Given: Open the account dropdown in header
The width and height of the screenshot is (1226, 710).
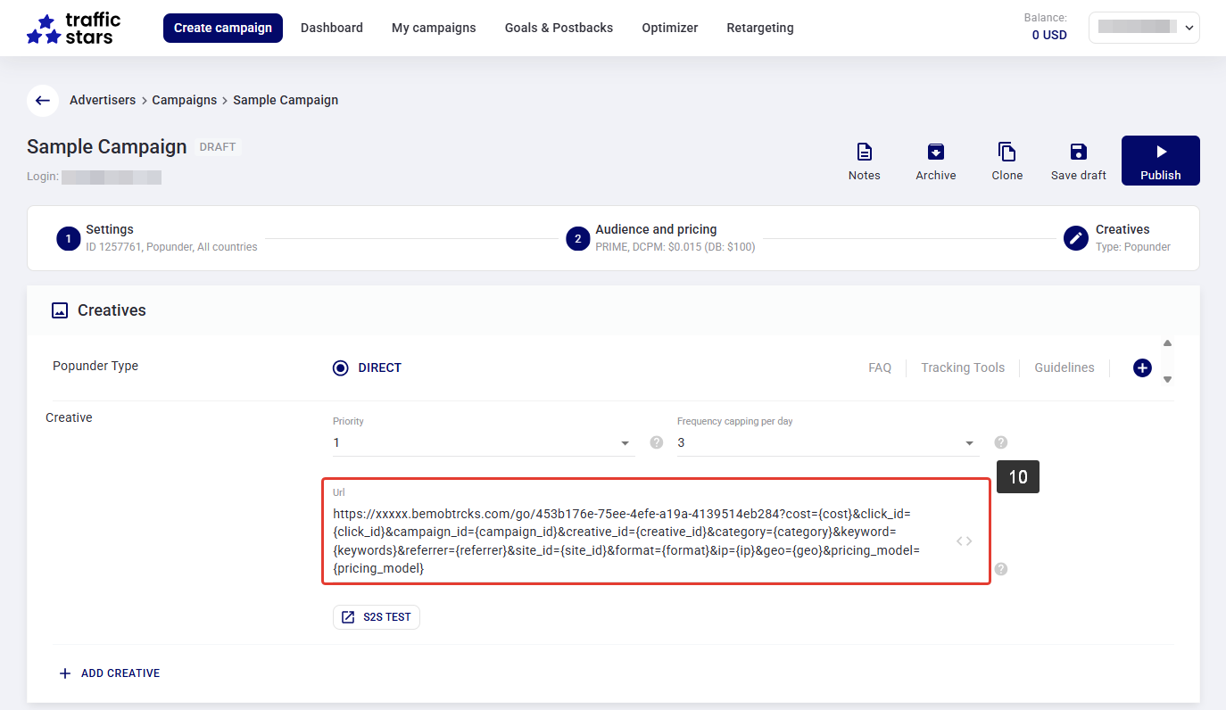Looking at the screenshot, I should pyautogui.click(x=1144, y=28).
